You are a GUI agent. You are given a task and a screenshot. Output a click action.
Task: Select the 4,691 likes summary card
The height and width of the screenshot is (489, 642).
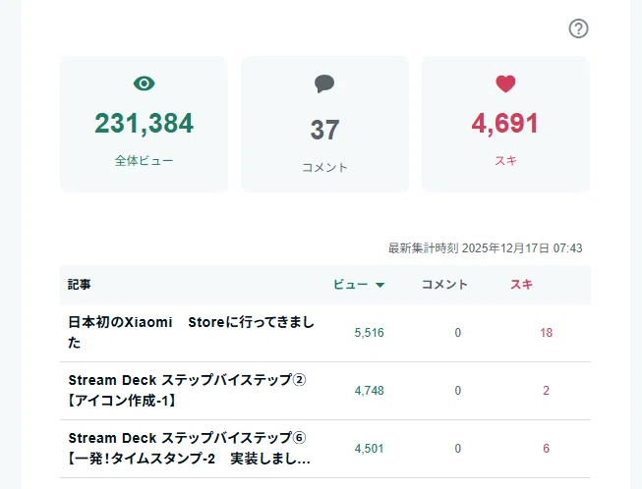click(505, 124)
